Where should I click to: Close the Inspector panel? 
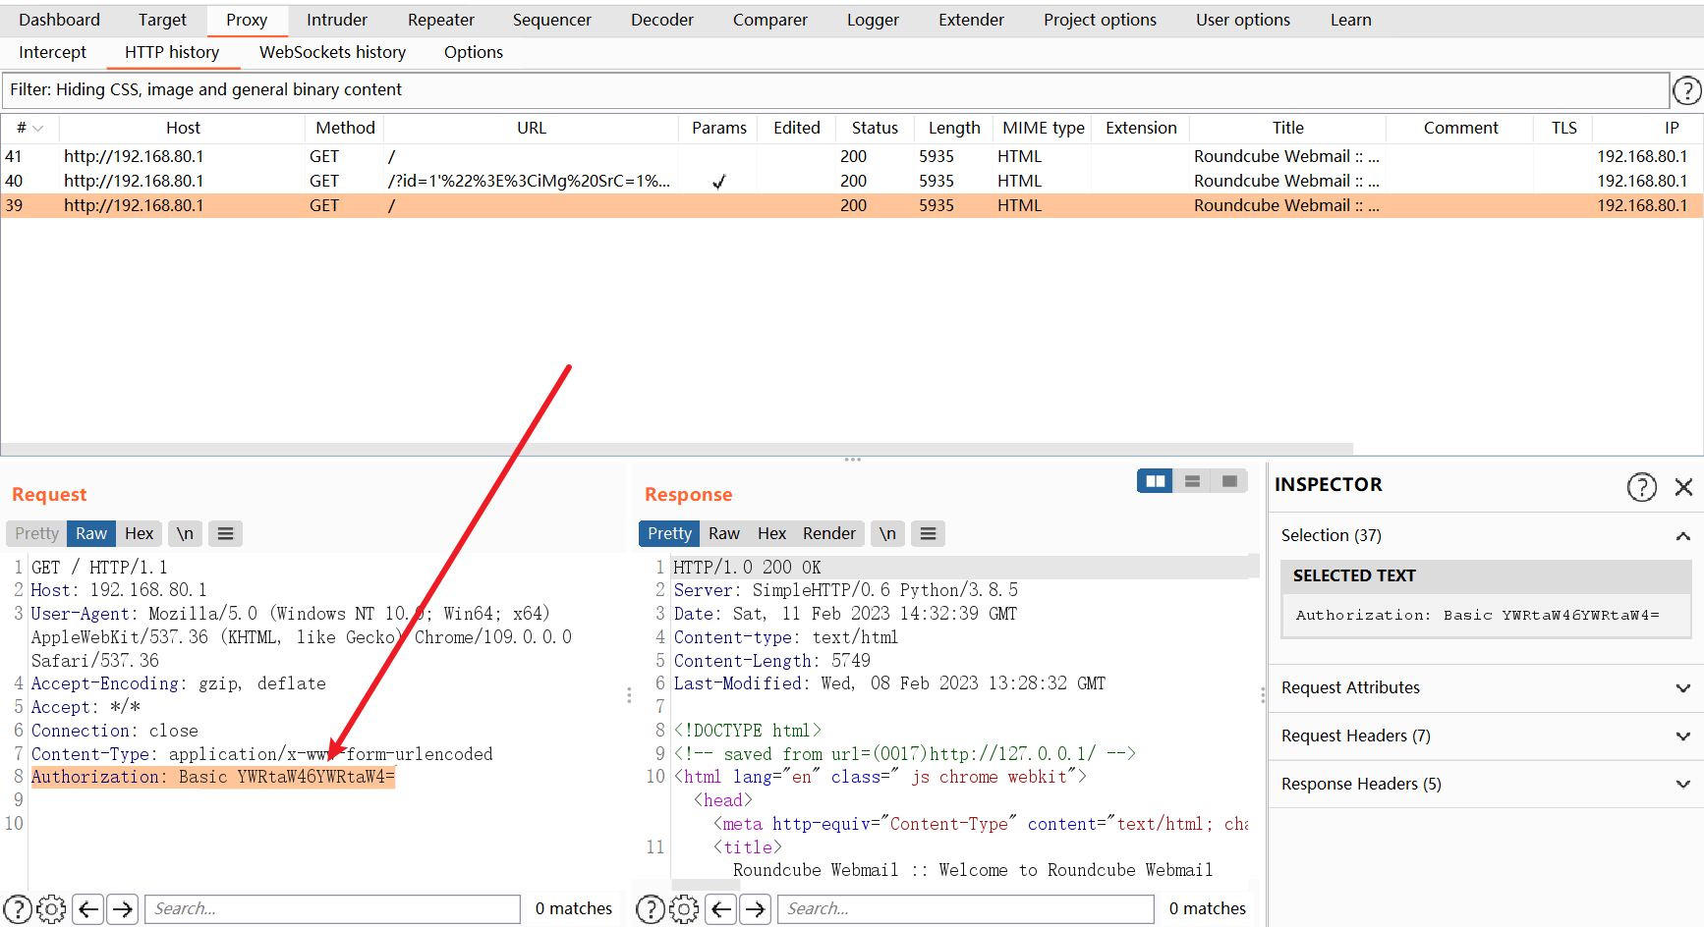(x=1683, y=487)
